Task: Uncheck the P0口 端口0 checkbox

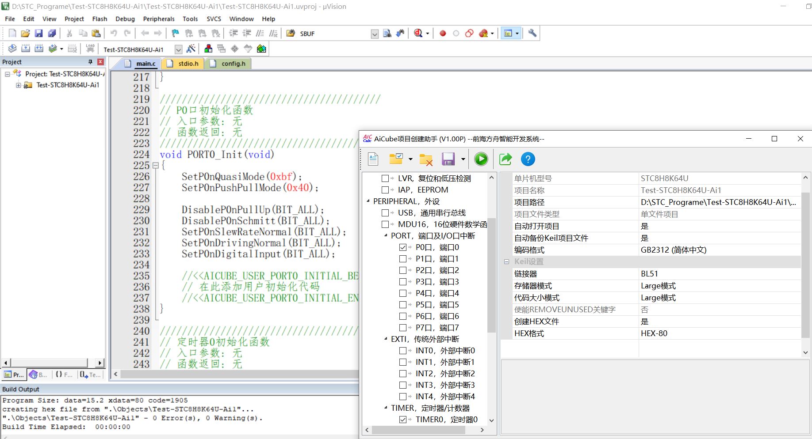Action: [x=402, y=247]
